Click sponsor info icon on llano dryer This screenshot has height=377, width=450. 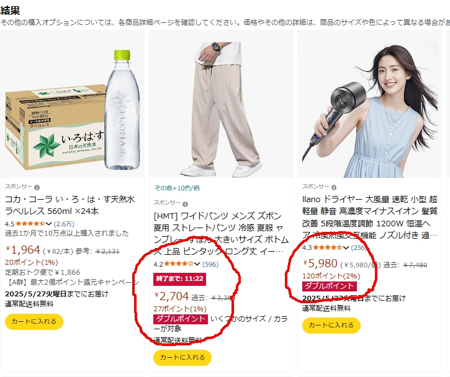334,187
